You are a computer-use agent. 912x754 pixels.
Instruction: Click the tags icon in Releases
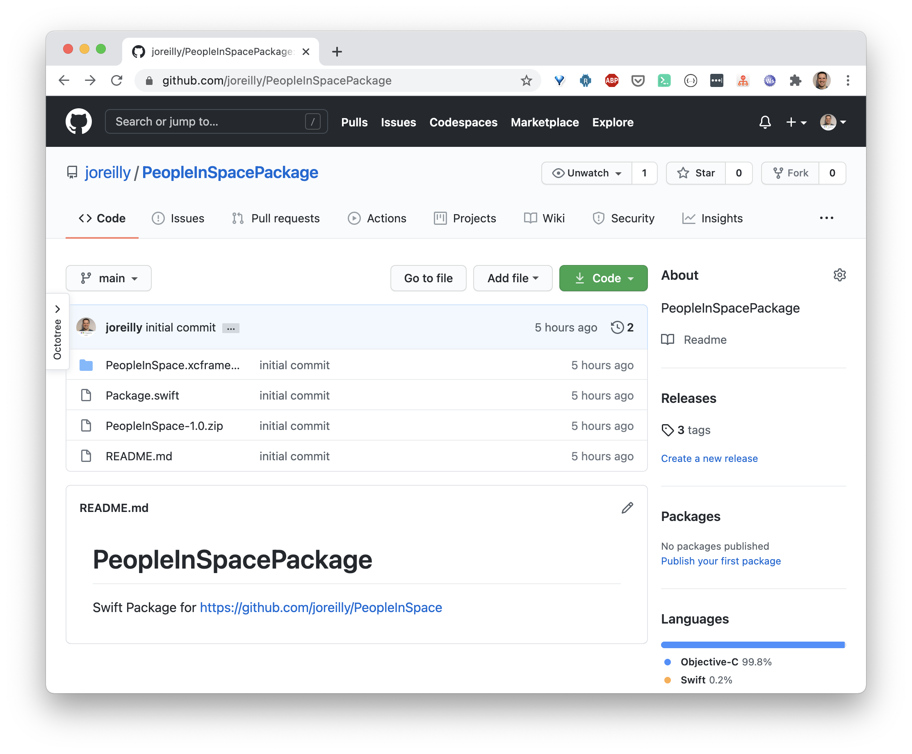[668, 430]
